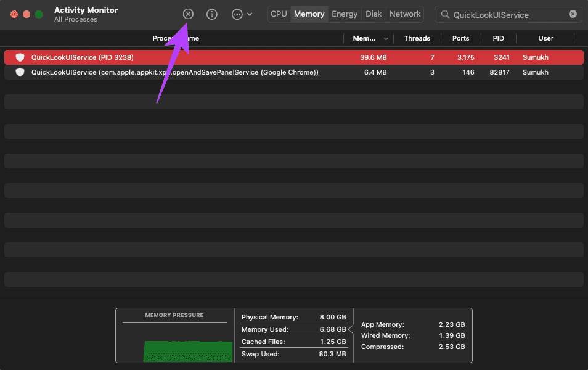Clear the QuickLookUIService search text

pos(573,14)
